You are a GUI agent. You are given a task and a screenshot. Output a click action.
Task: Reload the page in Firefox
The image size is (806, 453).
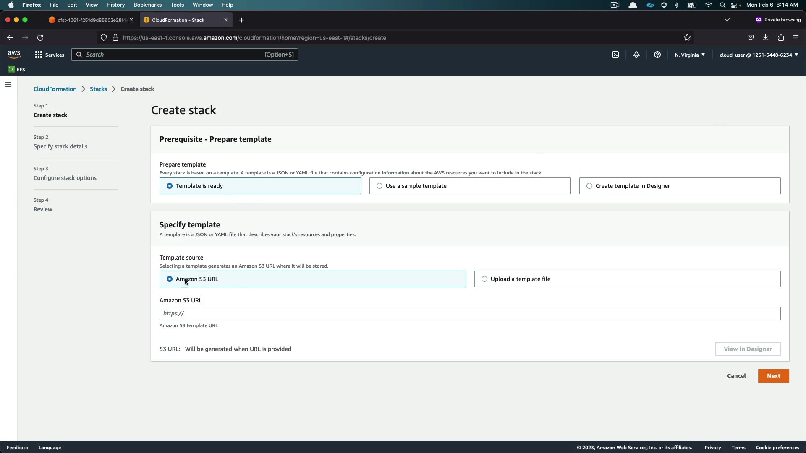coord(40,38)
